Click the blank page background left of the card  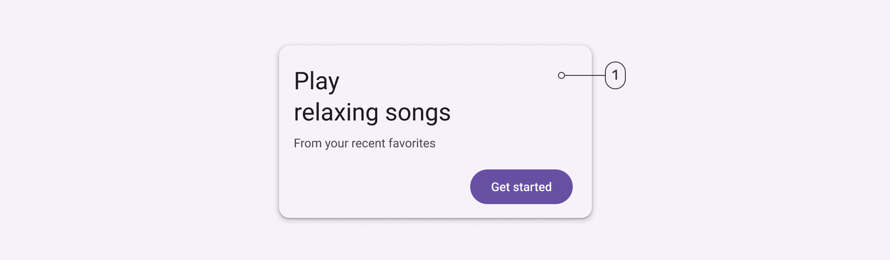(139, 130)
